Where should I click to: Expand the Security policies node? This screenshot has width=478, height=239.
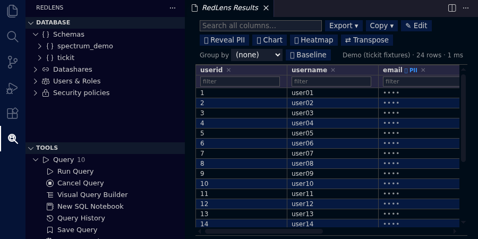tap(36, 92)
